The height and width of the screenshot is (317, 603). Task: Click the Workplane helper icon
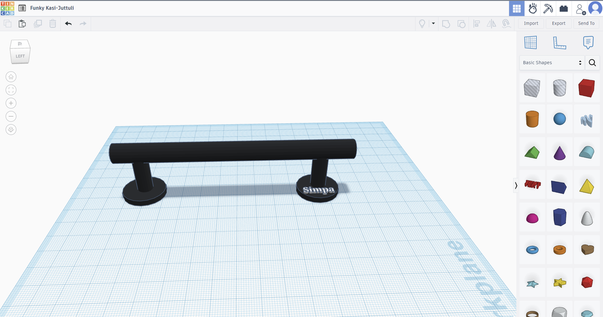[x=532, y=43]
